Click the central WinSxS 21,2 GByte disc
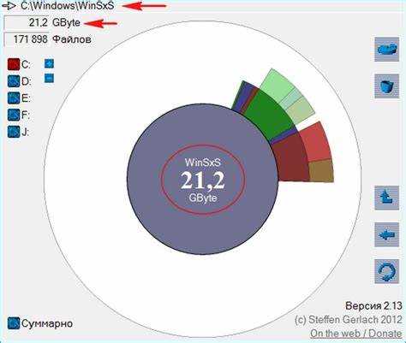 tap(202, 180)
